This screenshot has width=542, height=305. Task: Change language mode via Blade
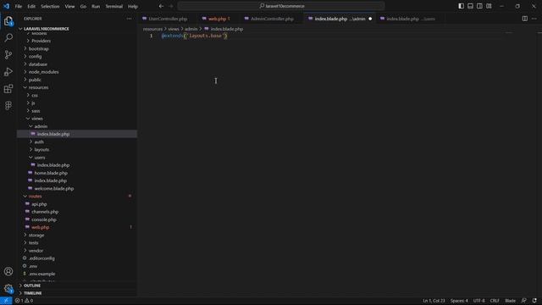click(x=510, y=301)
